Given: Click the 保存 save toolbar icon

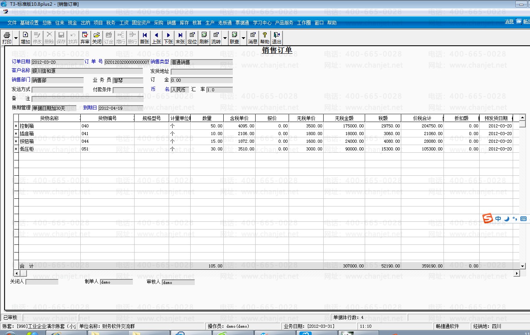Looking at the screenshot, I should coord(61,38).
